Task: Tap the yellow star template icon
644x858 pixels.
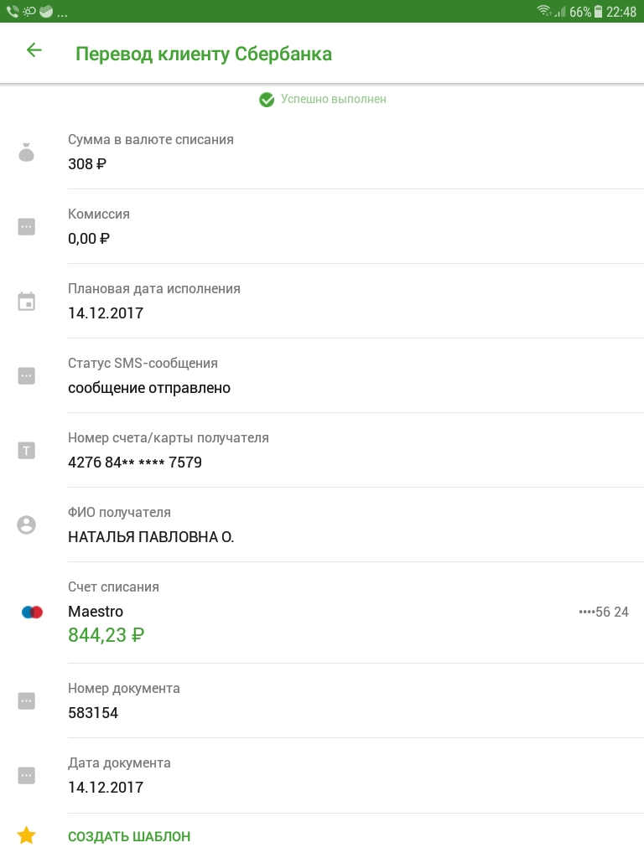Action: (27, 835)
